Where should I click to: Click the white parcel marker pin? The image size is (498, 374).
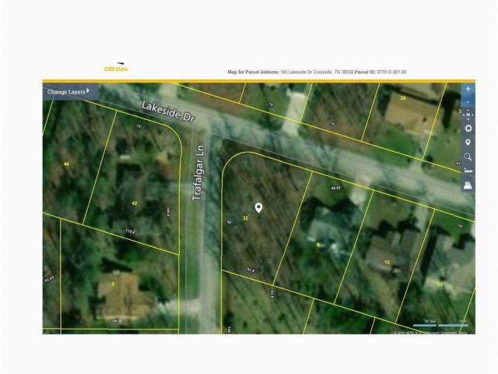click(x=259, y=208)
